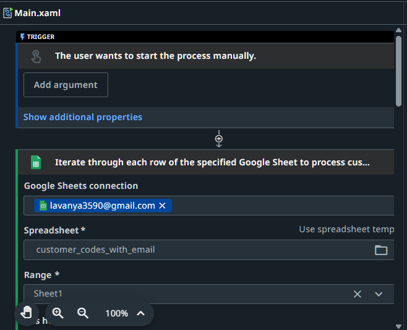Click the scrollbar up arrow
The image size is (407, 330).
(x=399, y=30)
